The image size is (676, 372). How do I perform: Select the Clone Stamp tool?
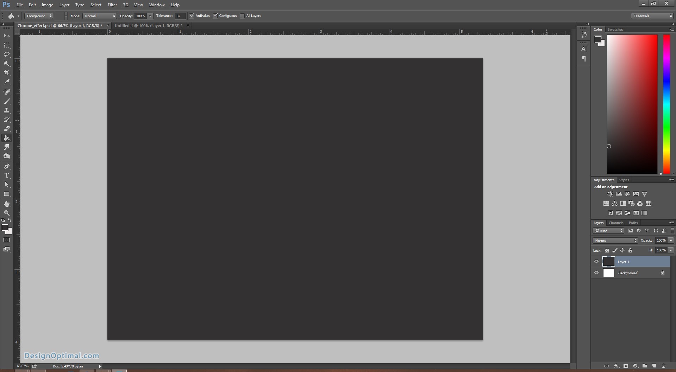point(7,110)
